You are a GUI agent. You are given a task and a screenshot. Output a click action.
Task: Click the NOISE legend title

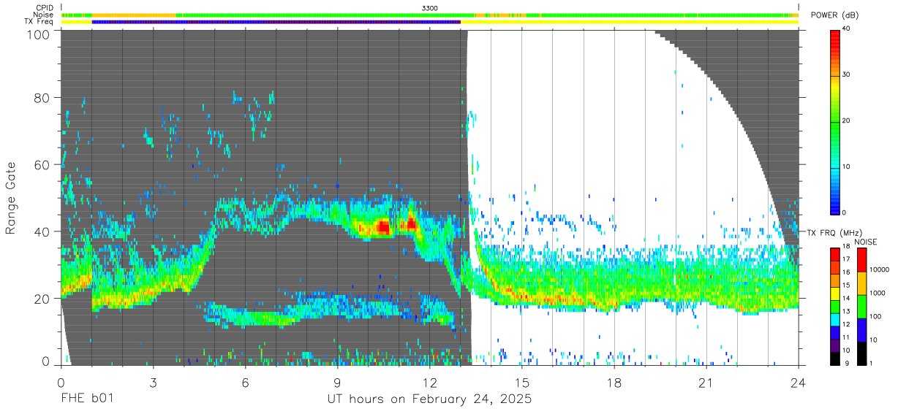click(x=865, y=242)
